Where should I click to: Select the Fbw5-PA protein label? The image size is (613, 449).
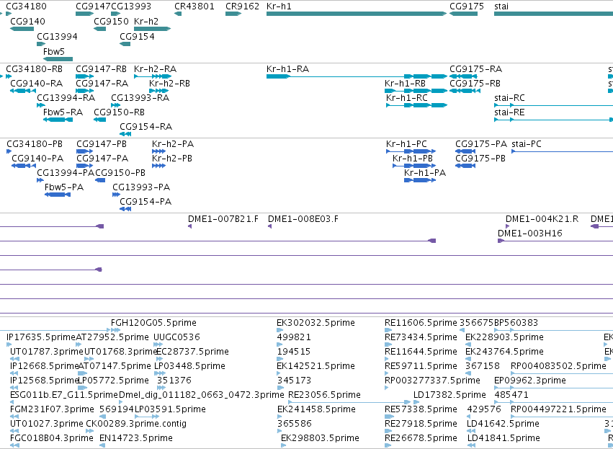click(x=64, y=187)
